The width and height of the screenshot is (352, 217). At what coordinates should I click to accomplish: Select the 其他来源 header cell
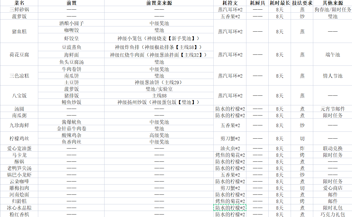332,3
